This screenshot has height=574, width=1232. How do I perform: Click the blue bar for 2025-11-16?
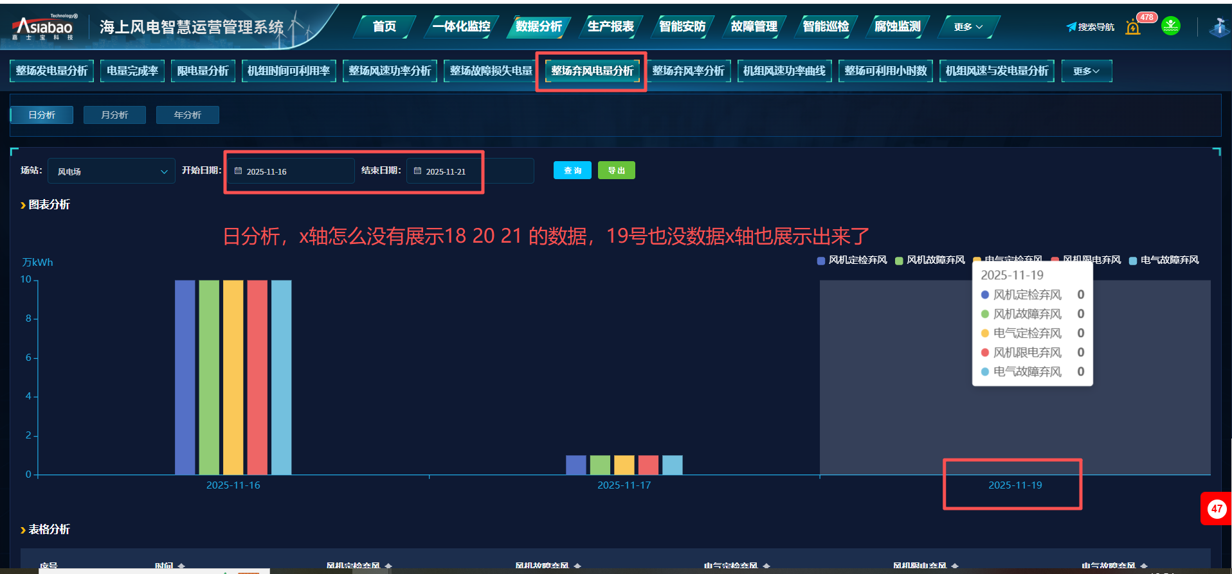[185, 378]
